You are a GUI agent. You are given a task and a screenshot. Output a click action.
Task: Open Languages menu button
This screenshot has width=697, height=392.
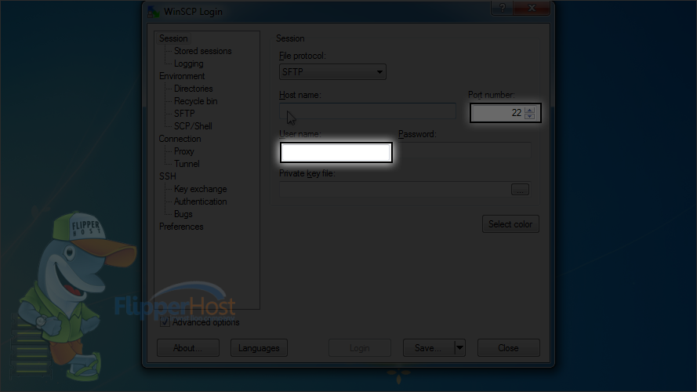pyautogui.click(x=259, y=348)
